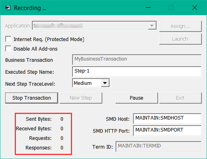Click the Business Transaction label
Image resolution: width=207 pixels, height=159 pixels.
(29, 60)
